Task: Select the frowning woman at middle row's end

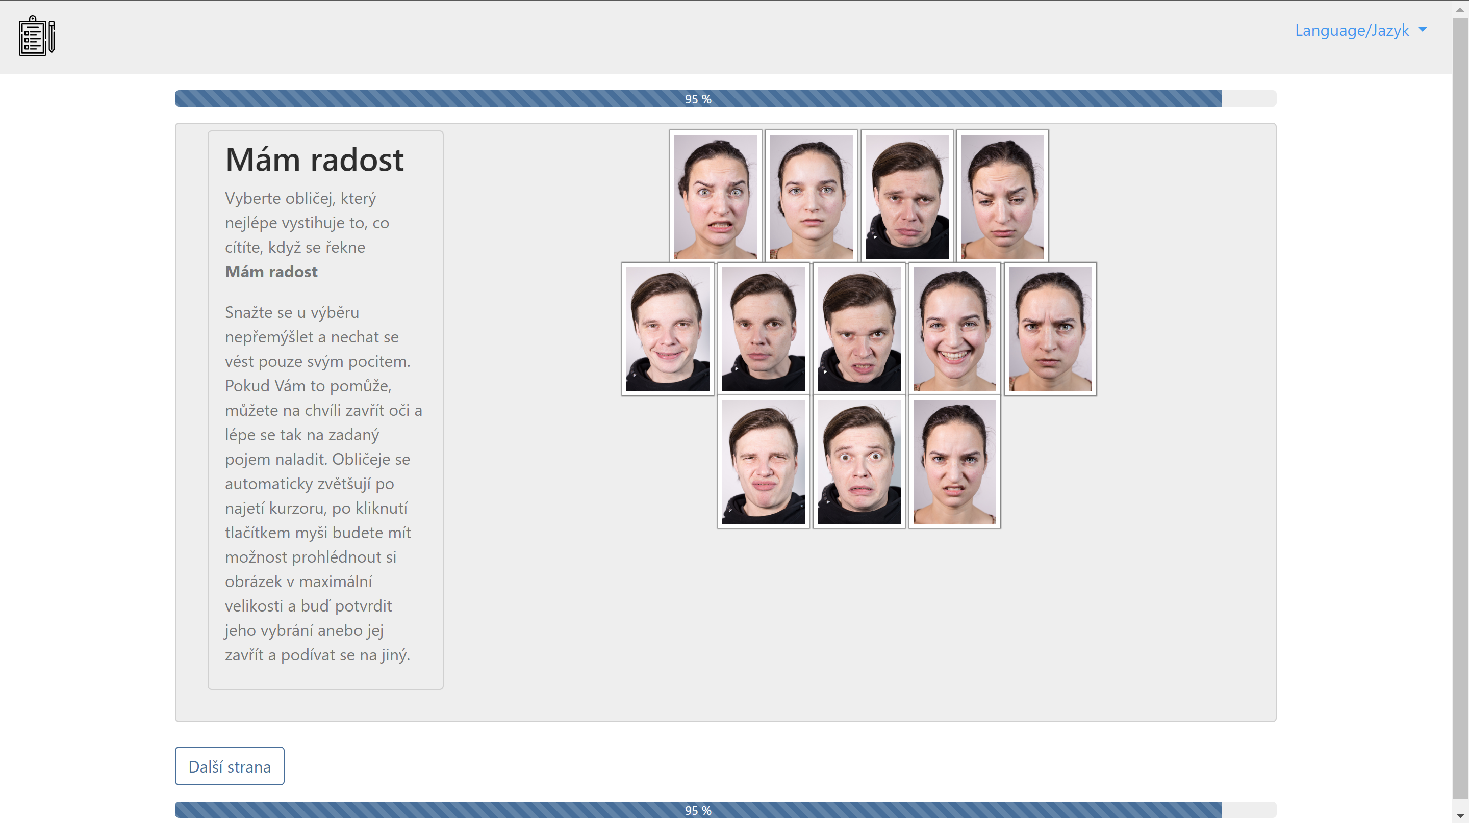Action: pos(1050,329)
